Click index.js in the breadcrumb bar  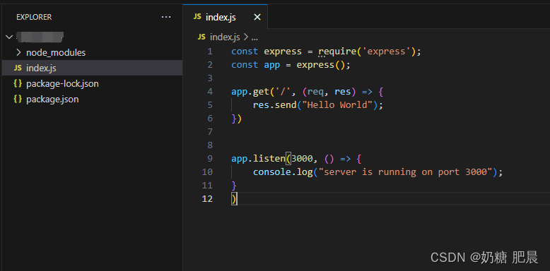coord(225,37)
